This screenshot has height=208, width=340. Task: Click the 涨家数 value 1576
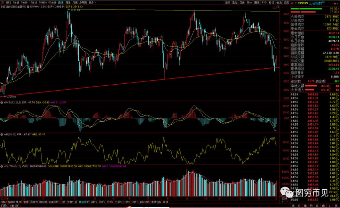pyautogui.click(x=311, y=81)
